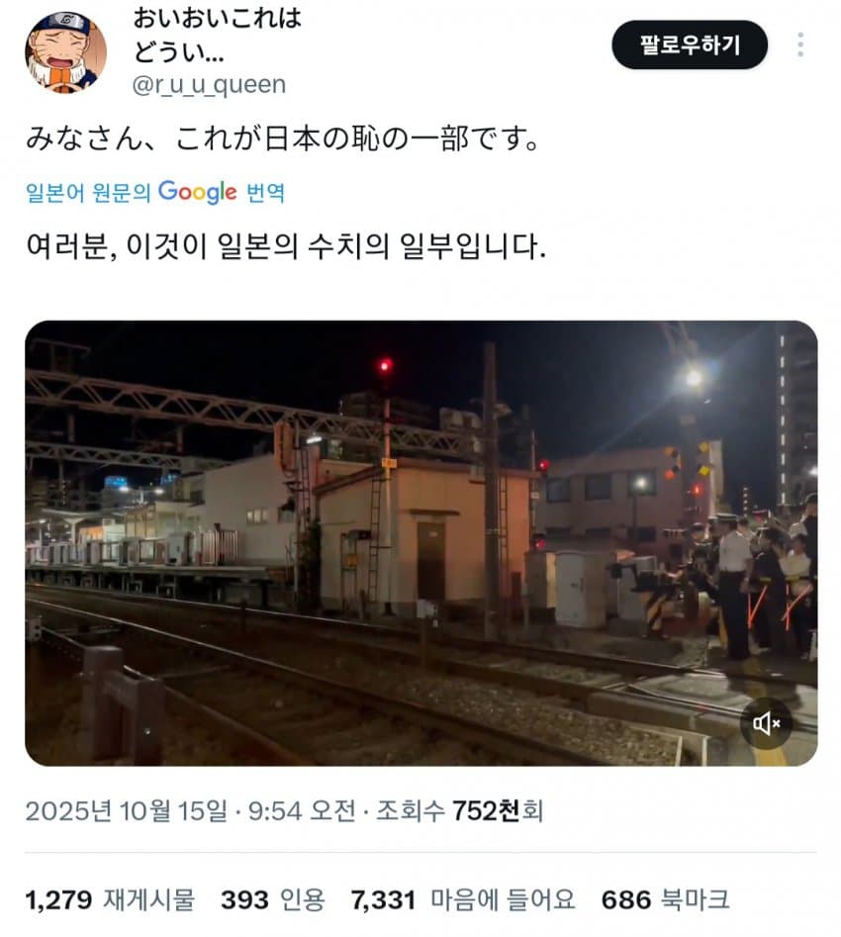Click the 팔로우하기 follow button

[x=690, y=45]
